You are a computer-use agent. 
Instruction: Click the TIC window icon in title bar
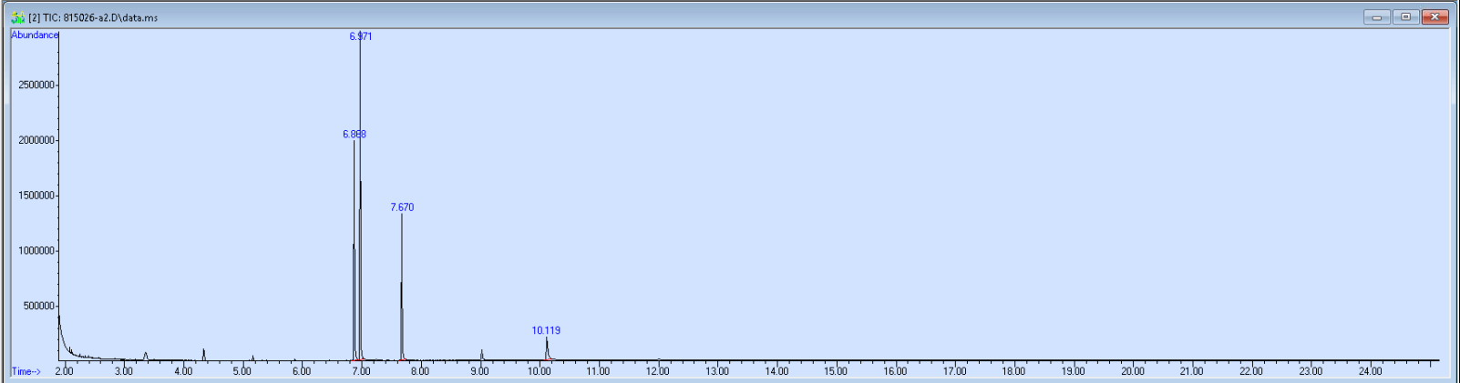coord(17,17)
